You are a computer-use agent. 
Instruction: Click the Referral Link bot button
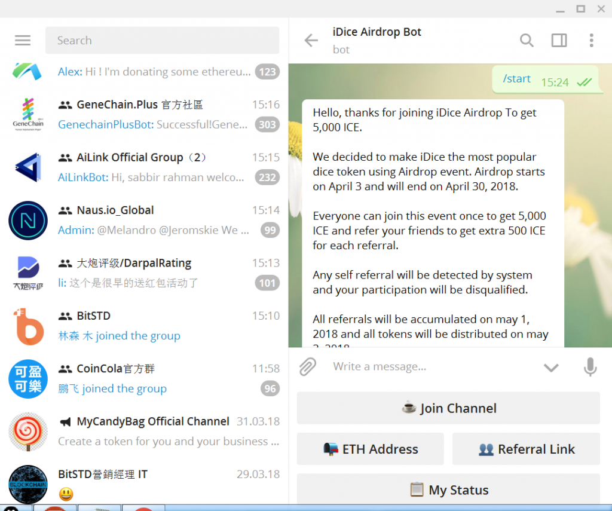[526, 449]
